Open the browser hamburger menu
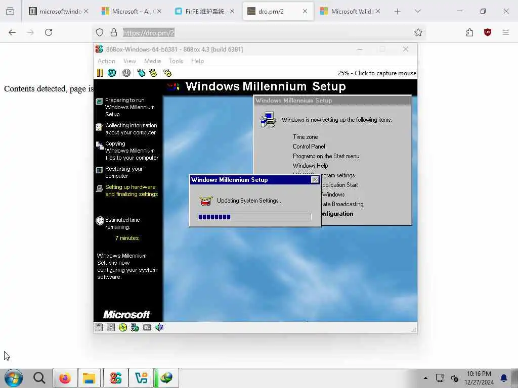Image resolution: width=518 pixels, height=388 pixels. pyautogui.click(x=506, y=32)
